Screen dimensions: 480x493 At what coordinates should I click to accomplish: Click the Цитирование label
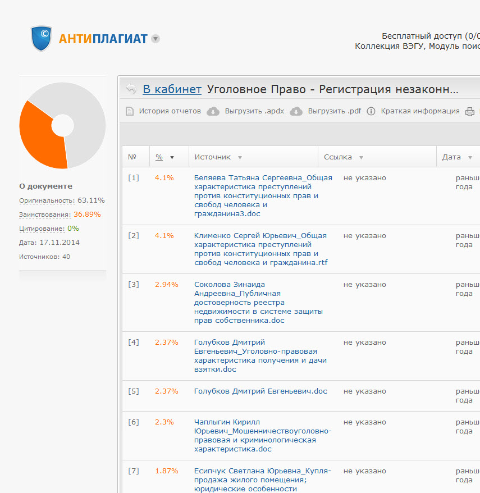42,229
